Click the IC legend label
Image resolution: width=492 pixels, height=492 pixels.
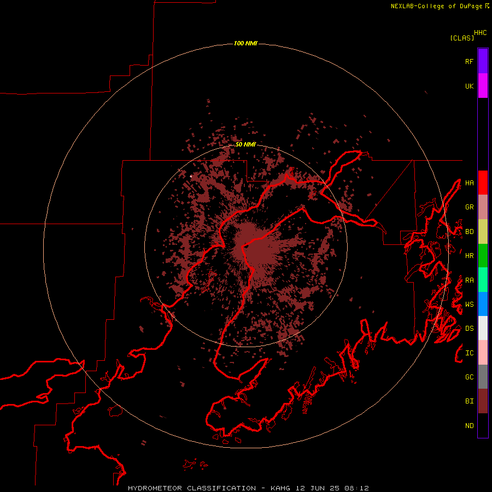coord(469,353)
